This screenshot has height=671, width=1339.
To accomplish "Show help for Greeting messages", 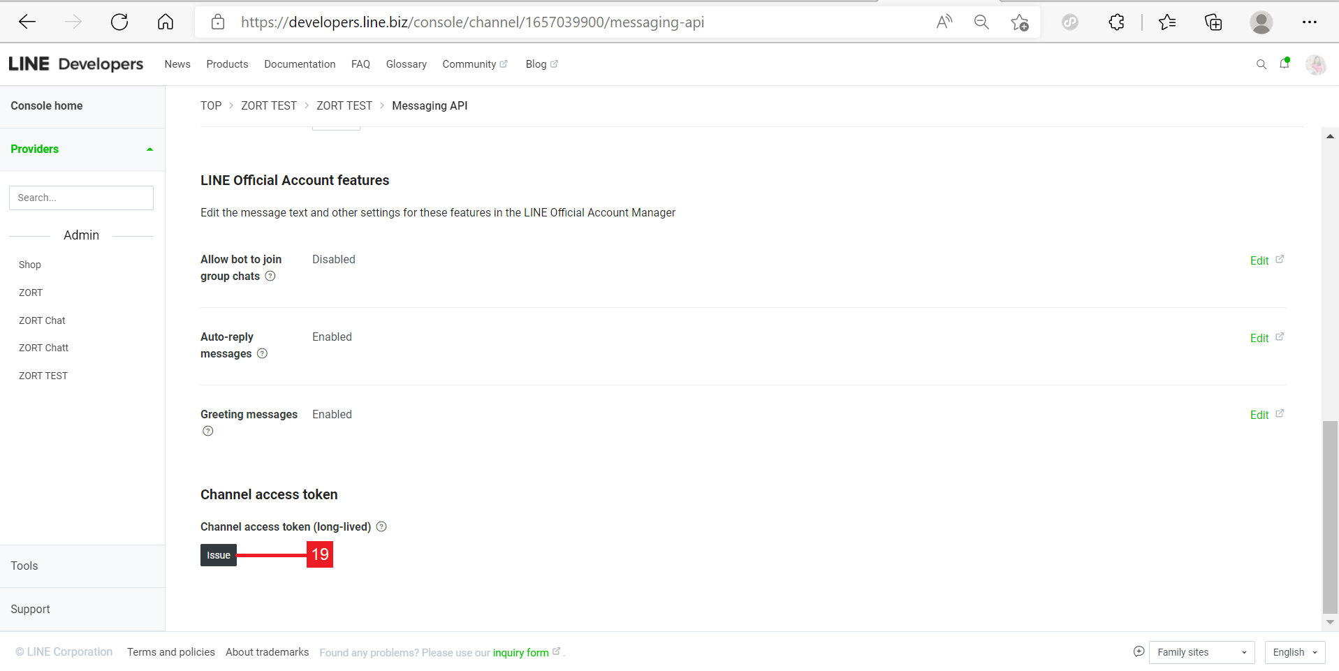I will tap(208, 432).
